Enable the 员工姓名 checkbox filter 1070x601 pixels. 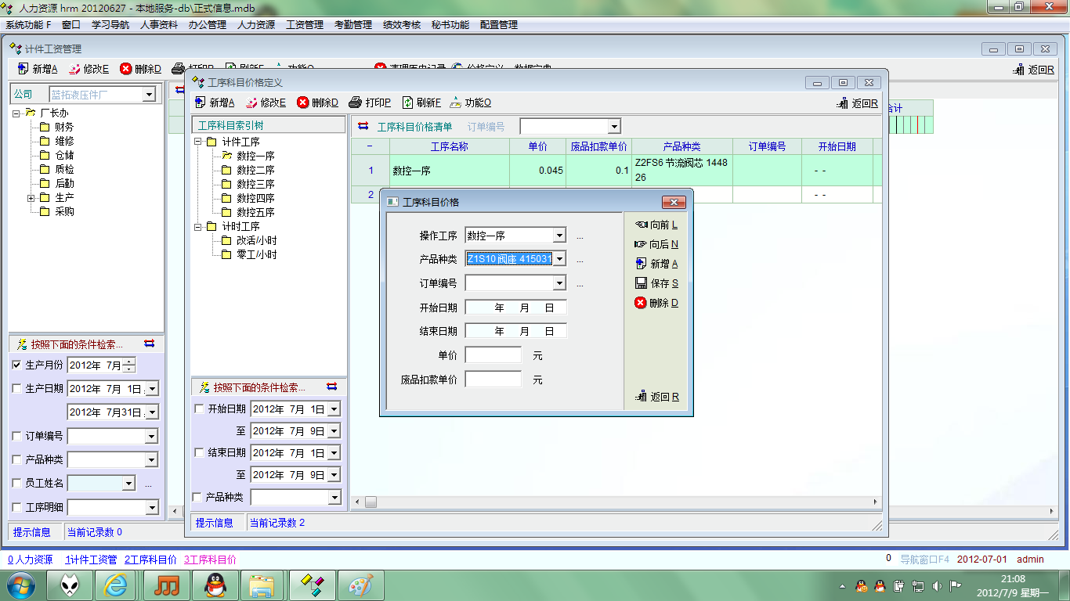pyautogui.click(x=17, y=484)
